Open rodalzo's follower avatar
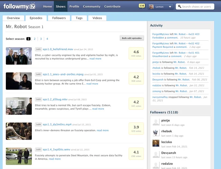The width and height of the screenshot is (221, 169). click(x=156, y=165)
